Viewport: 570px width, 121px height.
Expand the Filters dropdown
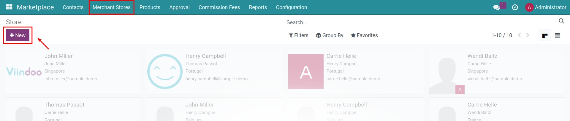[299, 35]
